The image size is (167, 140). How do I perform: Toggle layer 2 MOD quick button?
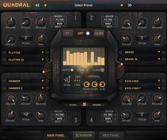[108, 24]
